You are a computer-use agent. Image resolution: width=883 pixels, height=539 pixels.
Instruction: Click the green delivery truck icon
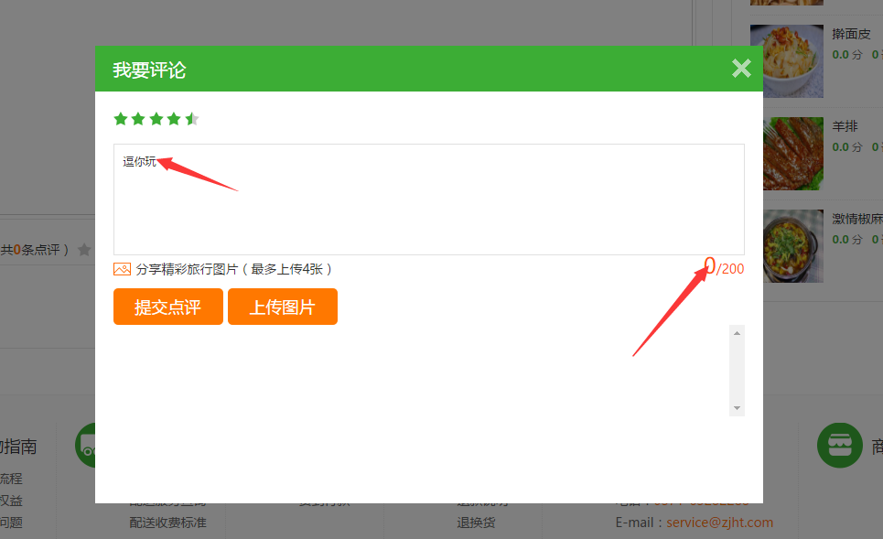click(x=86, y=445)
